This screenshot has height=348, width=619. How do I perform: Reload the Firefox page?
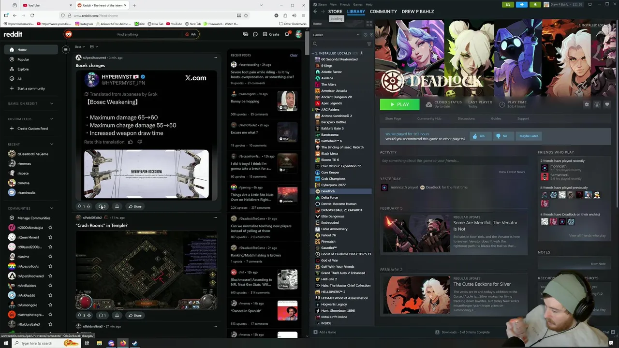tap(32, 15)
